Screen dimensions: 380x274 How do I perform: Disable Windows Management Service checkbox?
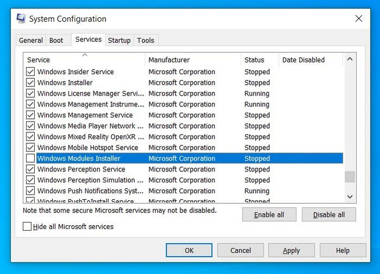coord(30,115)
